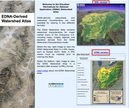Open the KML version link
The image size is (129, 108).
pyautogui.click(x=101, y=2)
